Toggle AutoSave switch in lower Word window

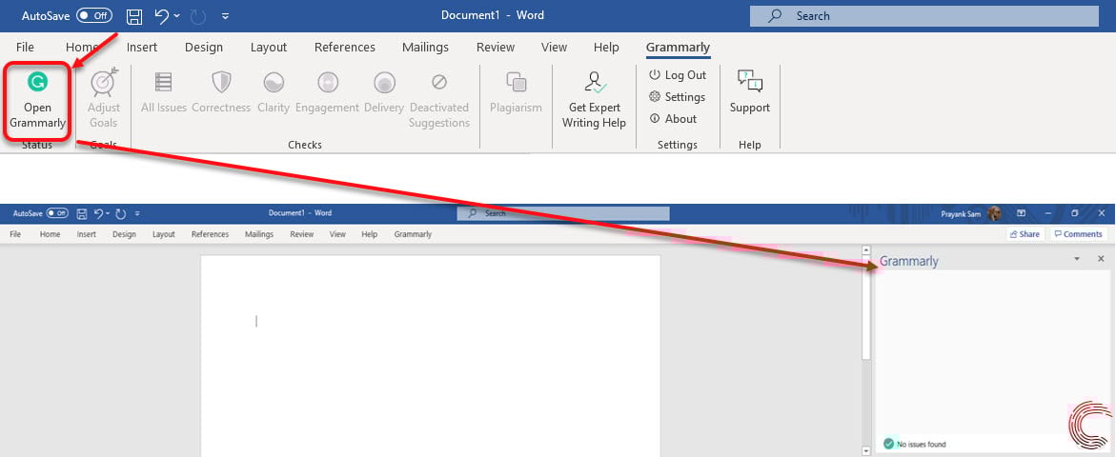(x=57, y=213)
